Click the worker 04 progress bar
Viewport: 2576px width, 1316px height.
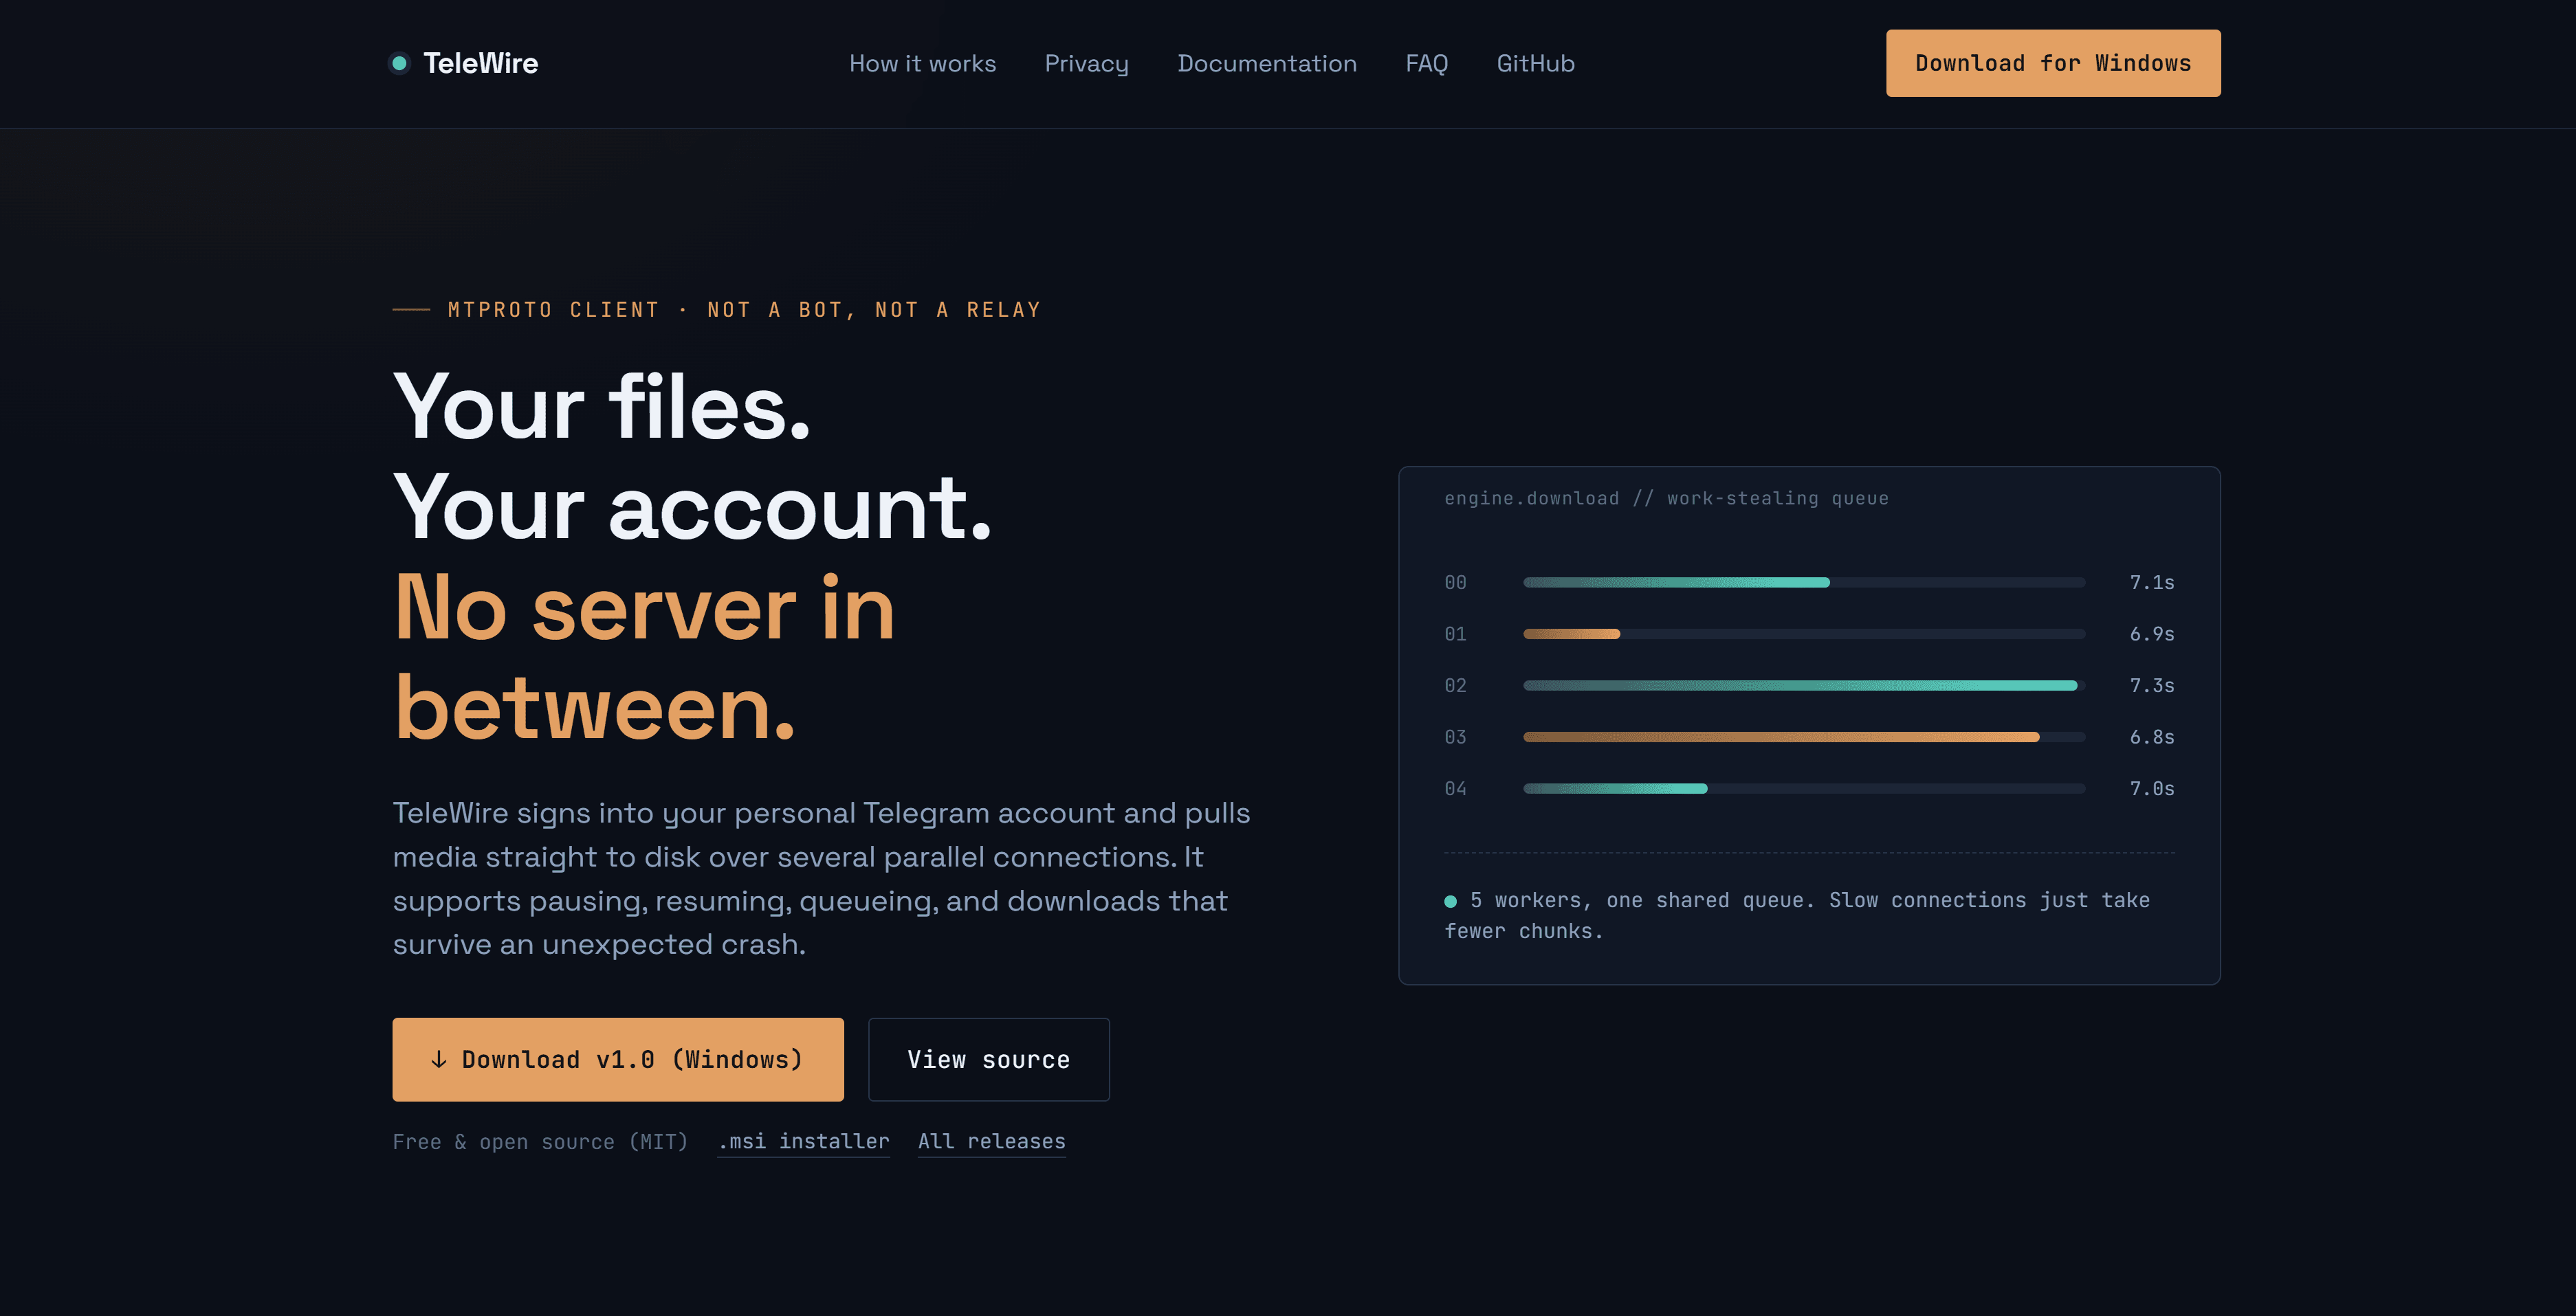[x=1804, y=788]
